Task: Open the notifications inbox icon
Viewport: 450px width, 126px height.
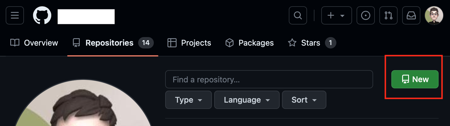Action: coord(411,15)
